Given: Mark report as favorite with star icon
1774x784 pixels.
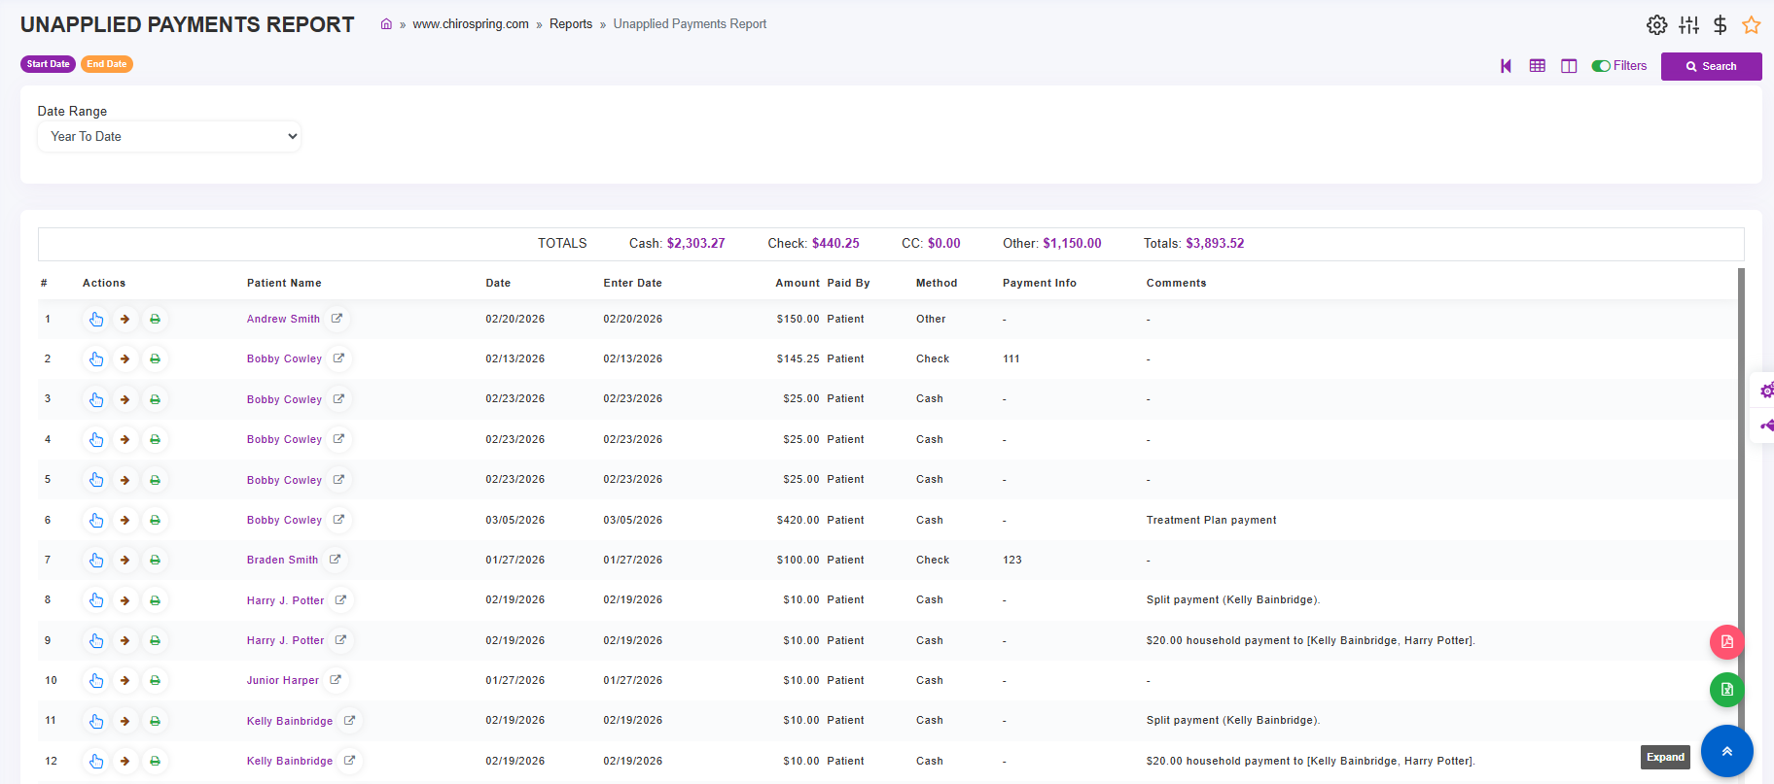Looking at the screenshot, I should 1751,25.
